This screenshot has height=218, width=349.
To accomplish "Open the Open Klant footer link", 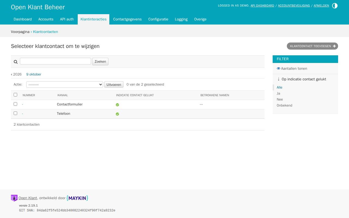I will [x=28, y=198].
